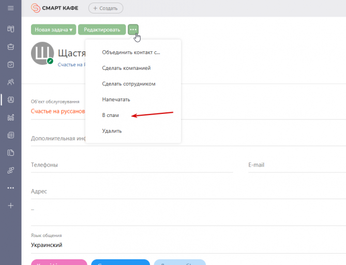Click the Украинский language value

47,245
